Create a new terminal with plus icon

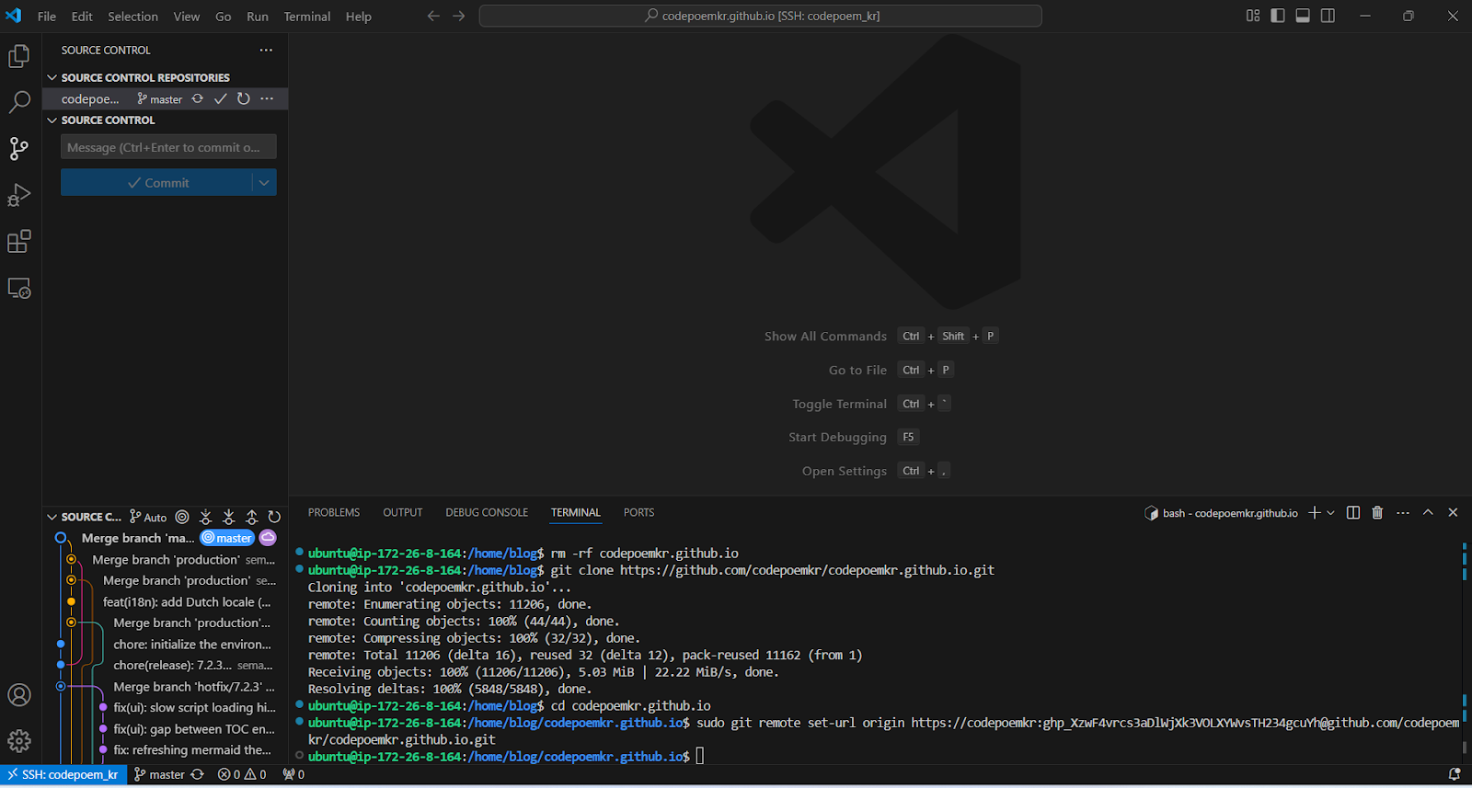pyautogui.click(x=1315, y=512)
